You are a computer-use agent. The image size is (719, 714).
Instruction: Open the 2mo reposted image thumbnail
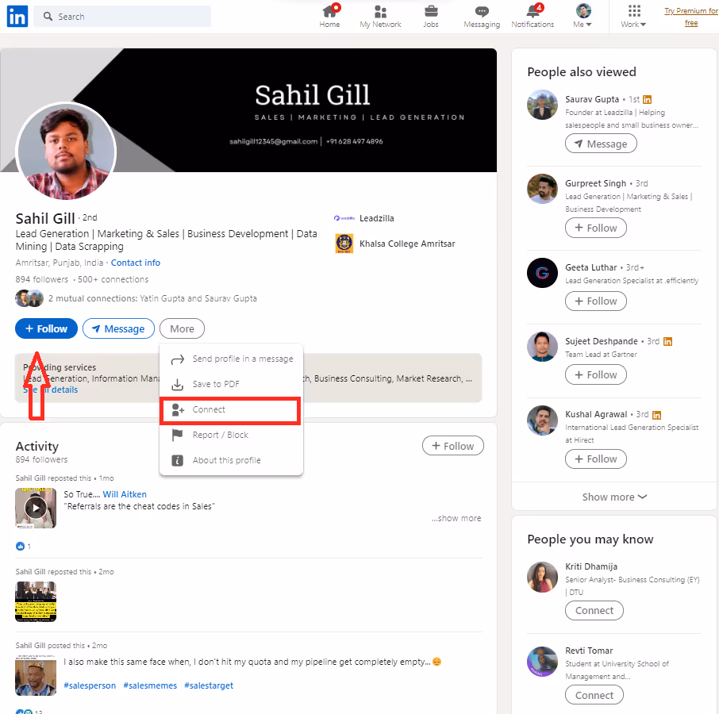click(x=36, y=601)
